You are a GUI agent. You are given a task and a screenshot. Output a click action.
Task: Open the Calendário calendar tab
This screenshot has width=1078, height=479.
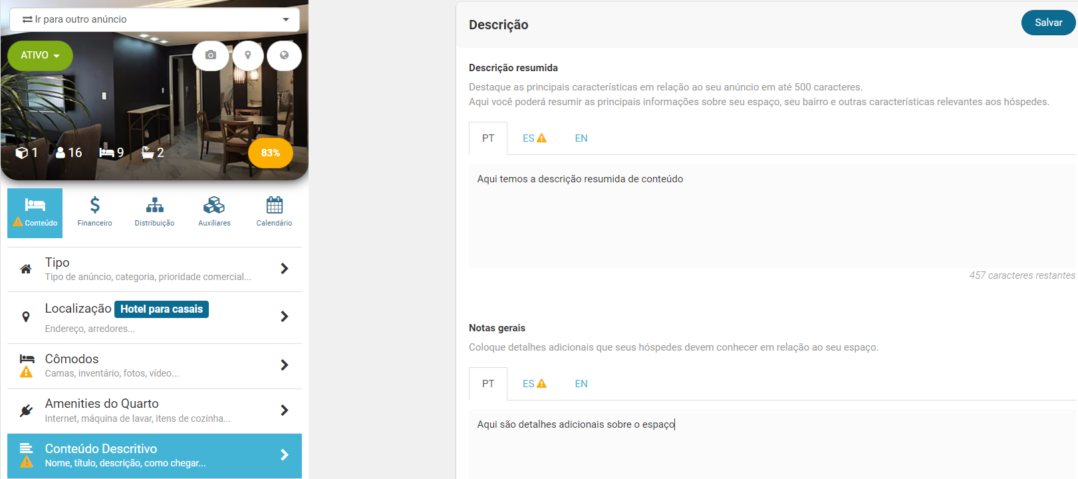[x=274, y=213]
